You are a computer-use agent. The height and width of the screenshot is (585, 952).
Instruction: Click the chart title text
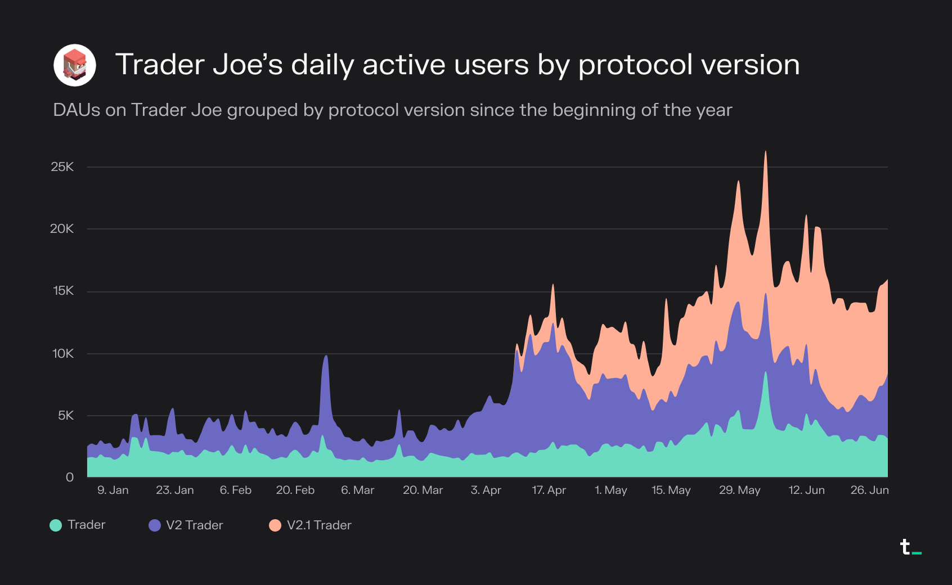click(457, 65)
